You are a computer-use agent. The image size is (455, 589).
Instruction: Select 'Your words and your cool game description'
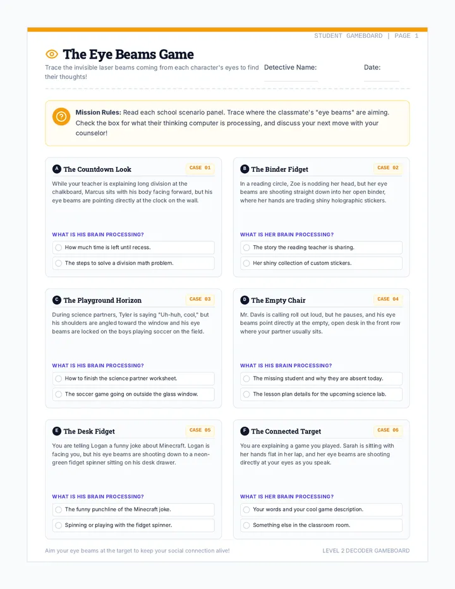(321, 509)
